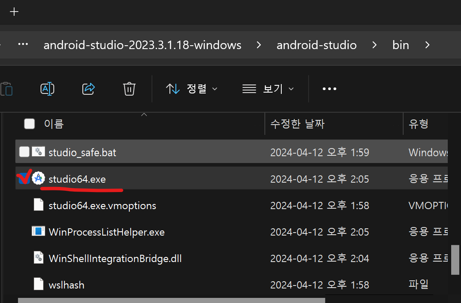This screenshot has width=461, height=303.
Task: Expand chevron after bin breadcrumb
Action: point(427,45)
